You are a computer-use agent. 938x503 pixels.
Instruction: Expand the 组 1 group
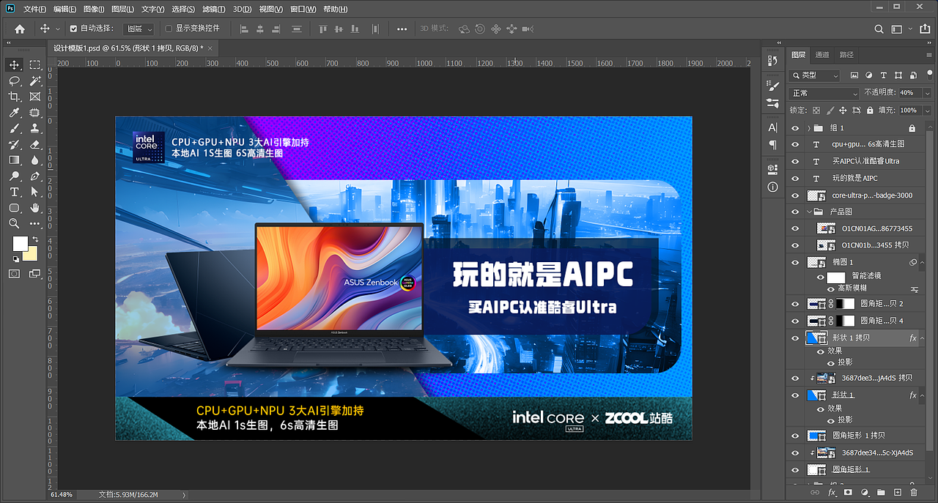(809, 127)
